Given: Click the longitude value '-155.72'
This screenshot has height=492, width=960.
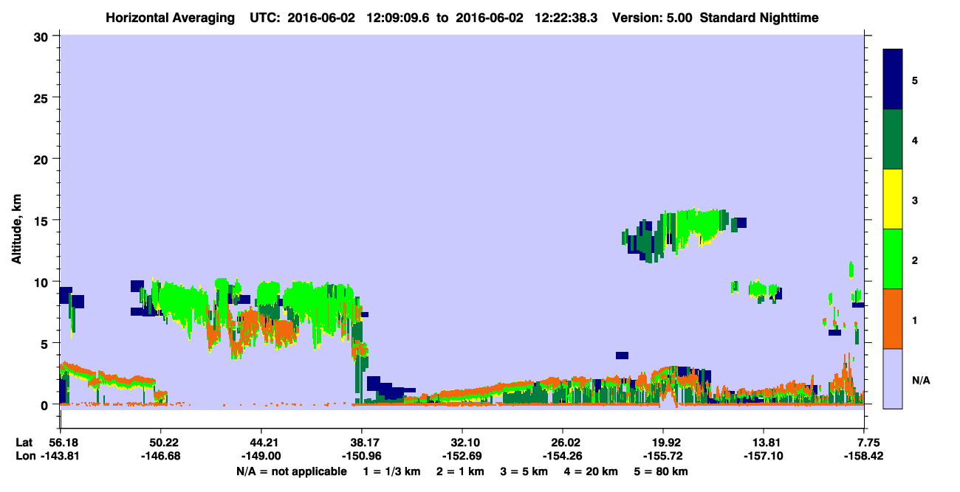Looking at the screenshot, I should [663, 456].
